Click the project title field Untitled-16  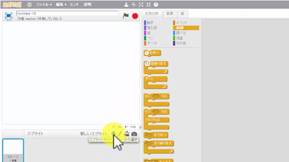point(67,13)
